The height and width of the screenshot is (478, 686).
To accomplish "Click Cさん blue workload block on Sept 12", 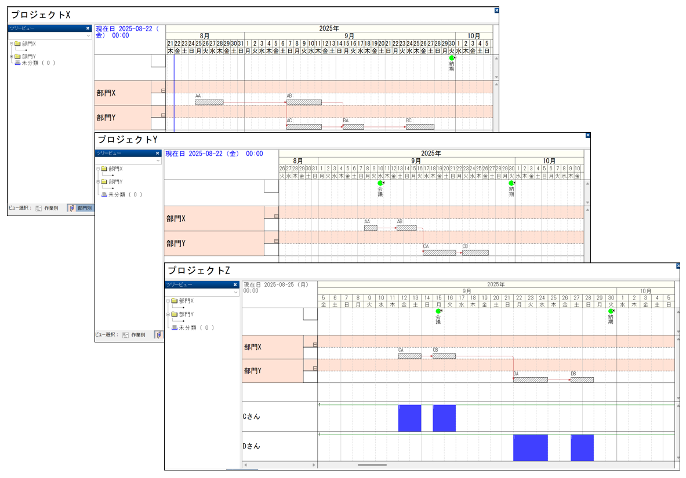I will point(409,418).
